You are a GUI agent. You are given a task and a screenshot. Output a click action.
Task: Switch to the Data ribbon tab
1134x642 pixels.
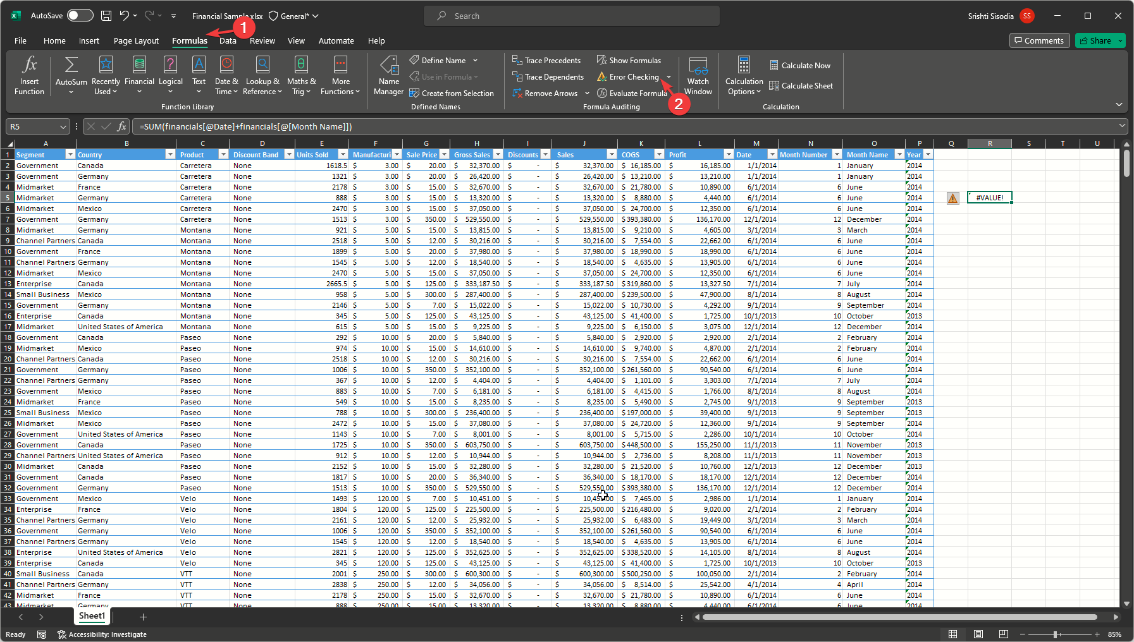pyautogui.click(x=228, y=41)
